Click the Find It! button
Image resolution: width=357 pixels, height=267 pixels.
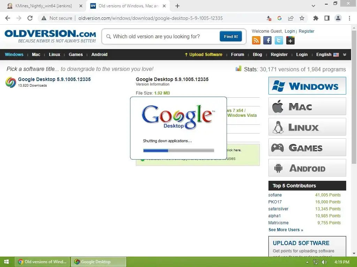231,36
